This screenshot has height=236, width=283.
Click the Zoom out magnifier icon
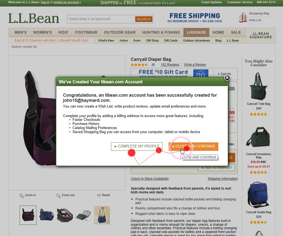[58, 196]
